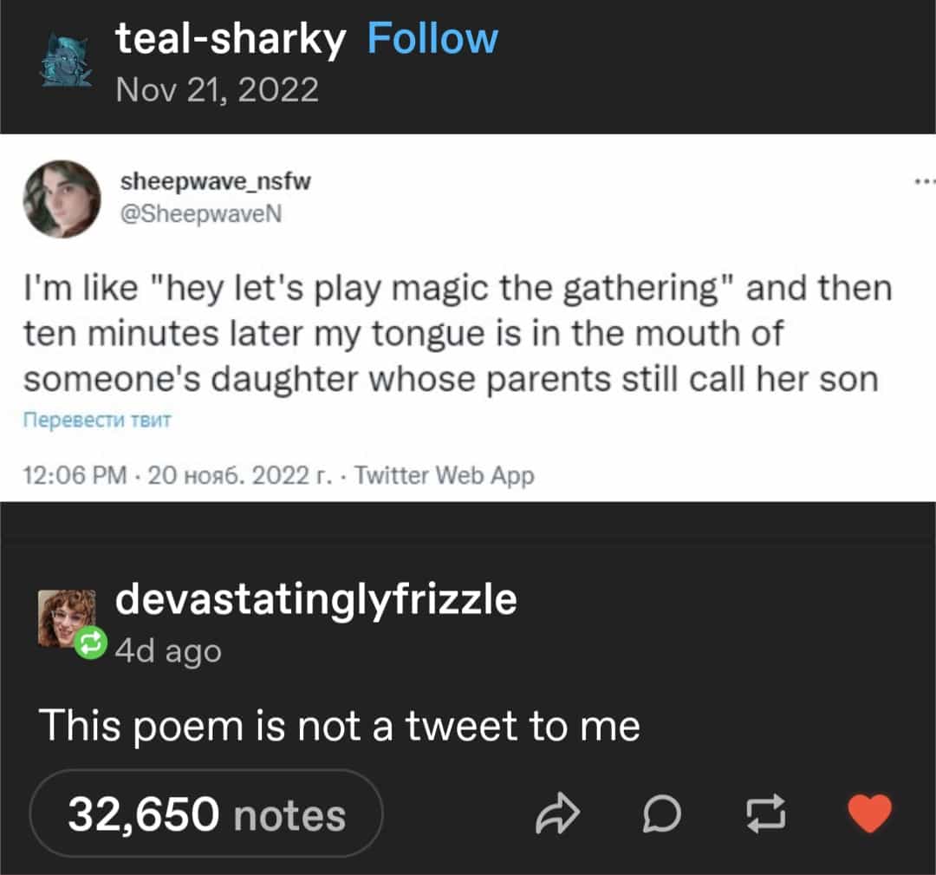
Task: Unlike the post via the red heart
Action: pos(870,813)
